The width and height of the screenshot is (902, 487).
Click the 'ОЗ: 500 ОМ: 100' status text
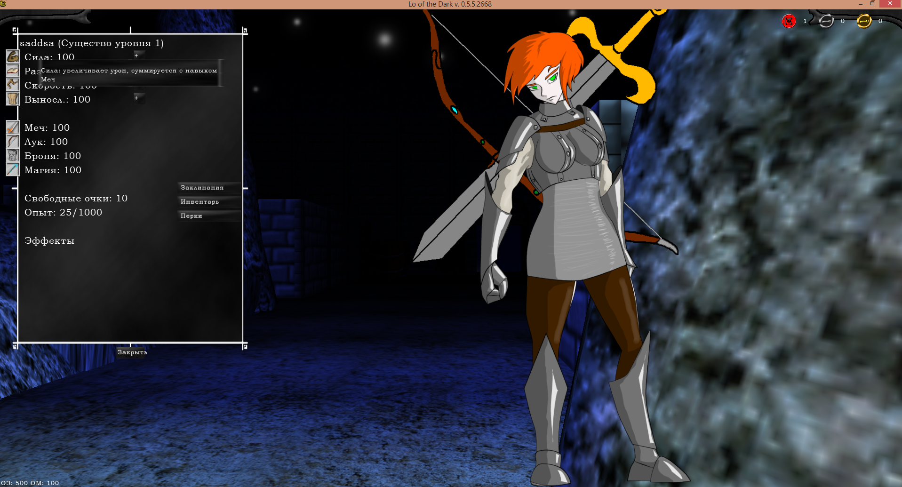point(30,483)
